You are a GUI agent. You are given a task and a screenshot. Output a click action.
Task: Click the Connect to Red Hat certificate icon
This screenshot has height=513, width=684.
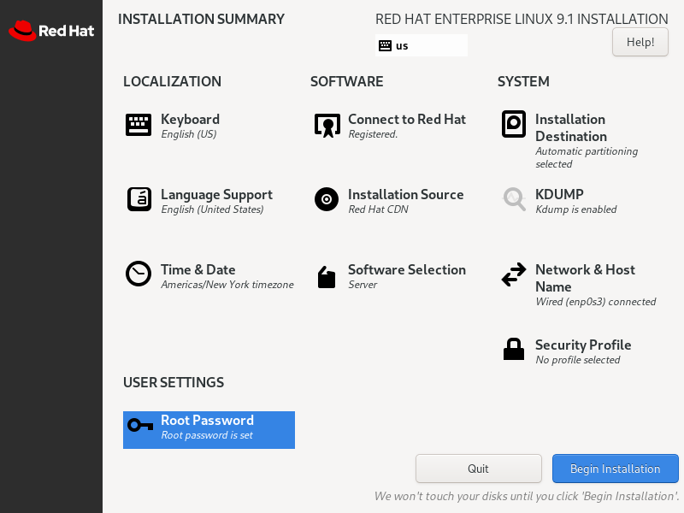[x=327, y=125]
